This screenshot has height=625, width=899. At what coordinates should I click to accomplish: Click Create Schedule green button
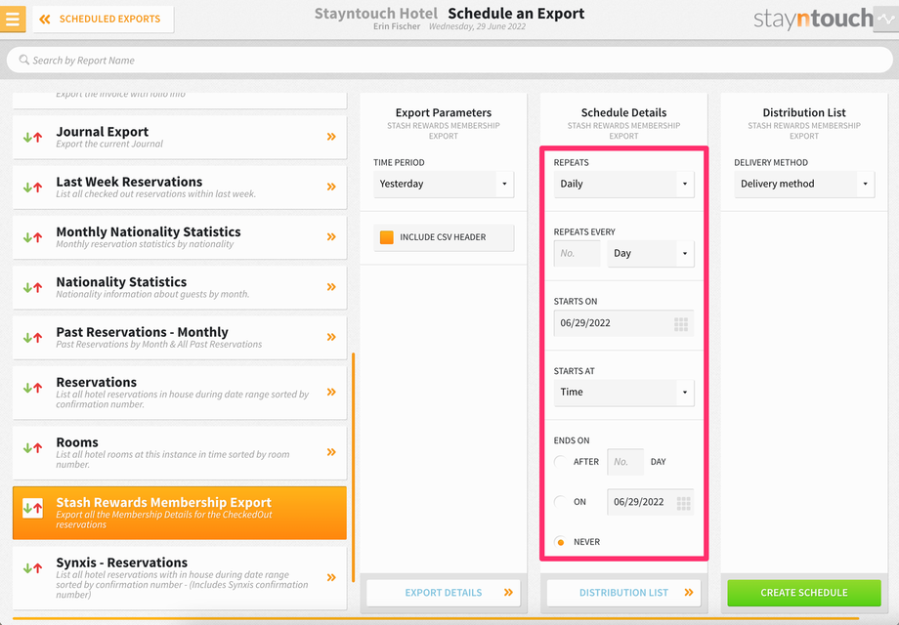pyautogui.click(x=804, y=593)
